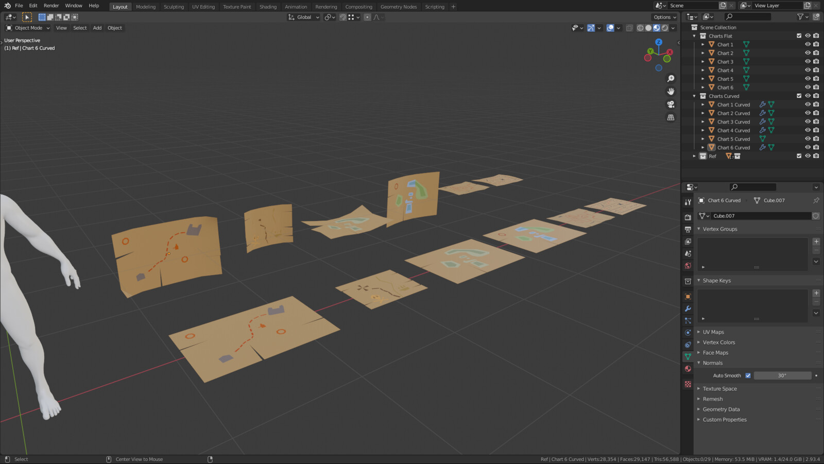Open the View Layer properties tab
Image resolution: width=824 pixels, height=464 pixels.
click(688, 242)
